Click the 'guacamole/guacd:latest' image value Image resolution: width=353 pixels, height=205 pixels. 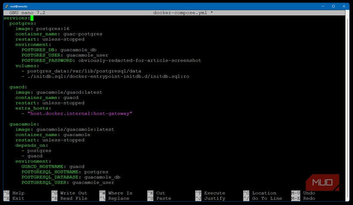click(x=69, y=92)
